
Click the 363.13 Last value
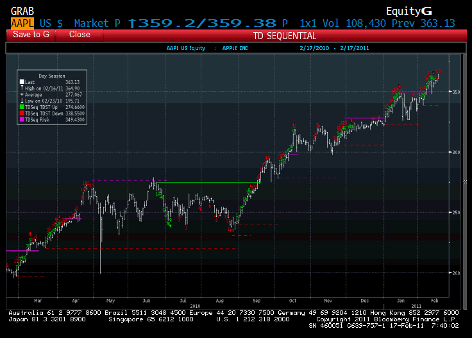tap(72, 82)
